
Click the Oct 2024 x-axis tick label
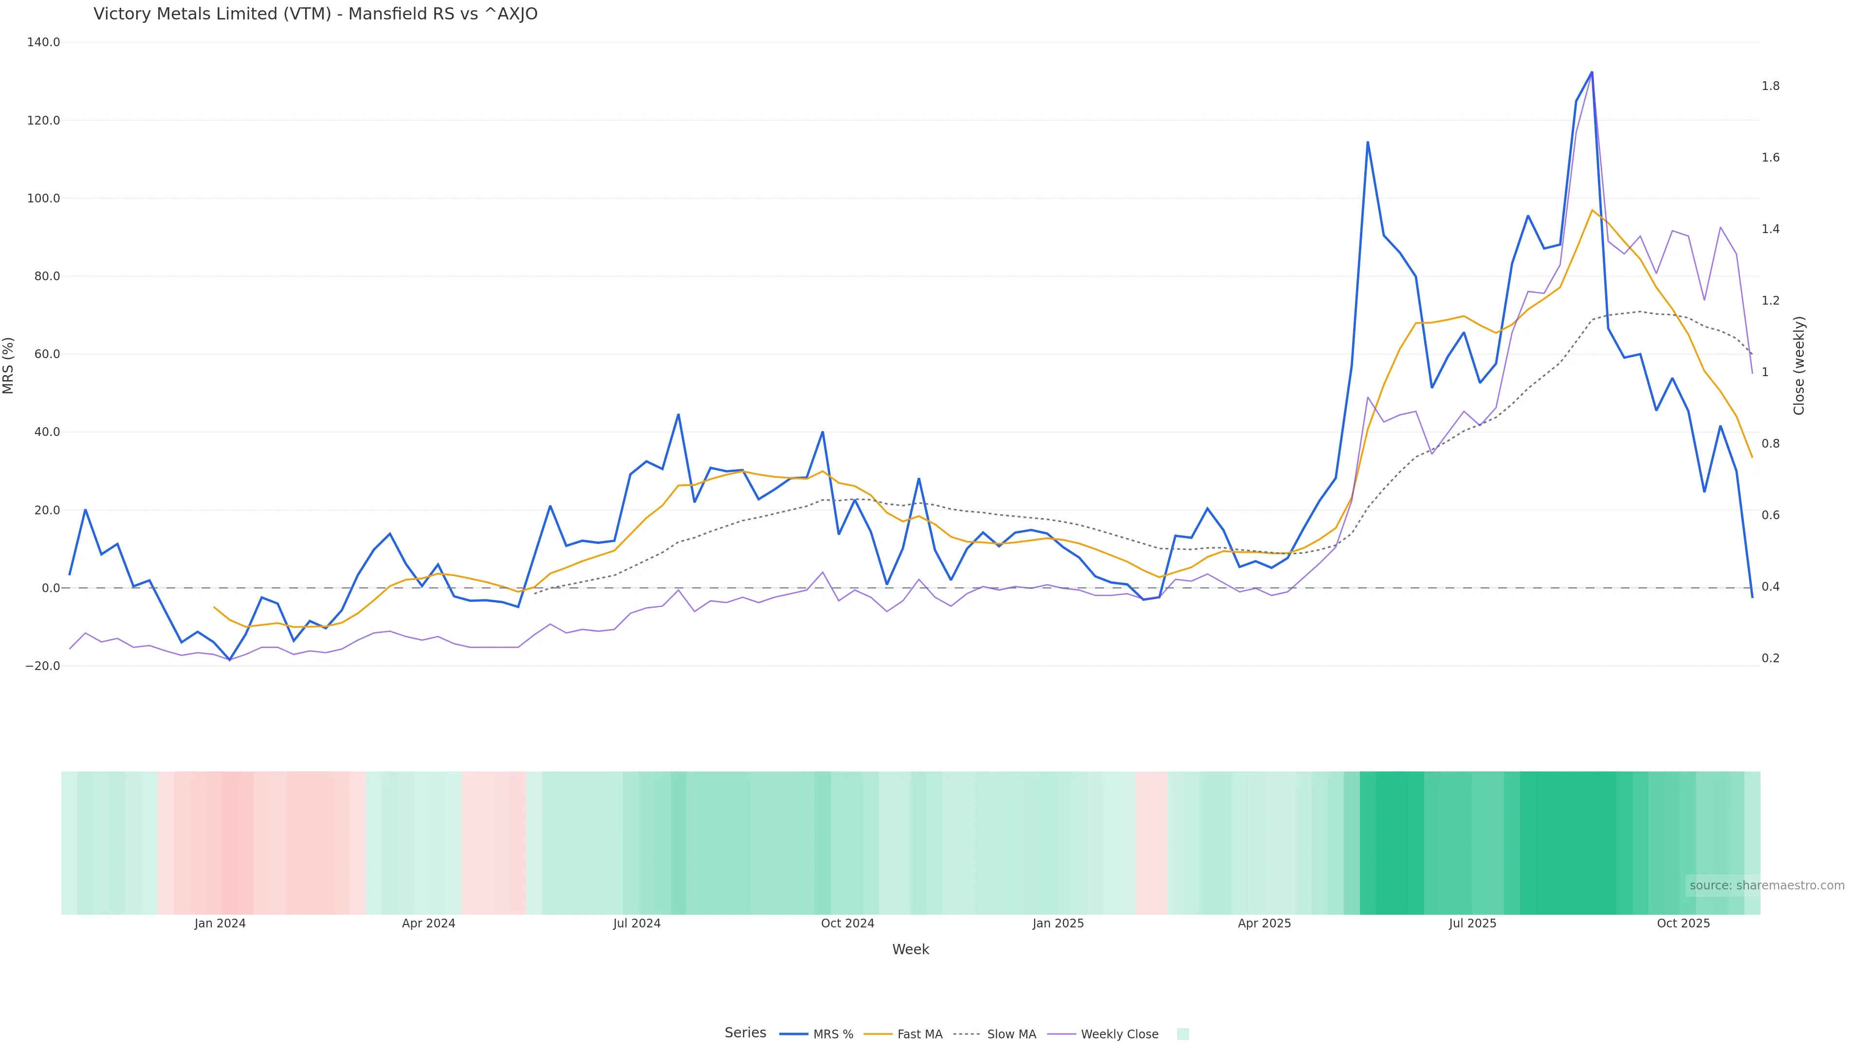[x=847, y=924]
